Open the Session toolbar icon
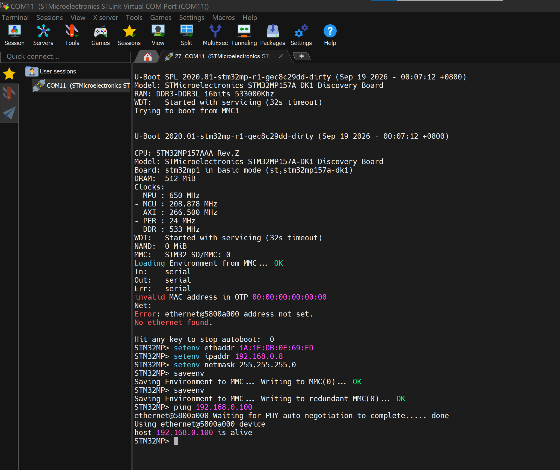This screenshot has height=470, width=560. 14,35
